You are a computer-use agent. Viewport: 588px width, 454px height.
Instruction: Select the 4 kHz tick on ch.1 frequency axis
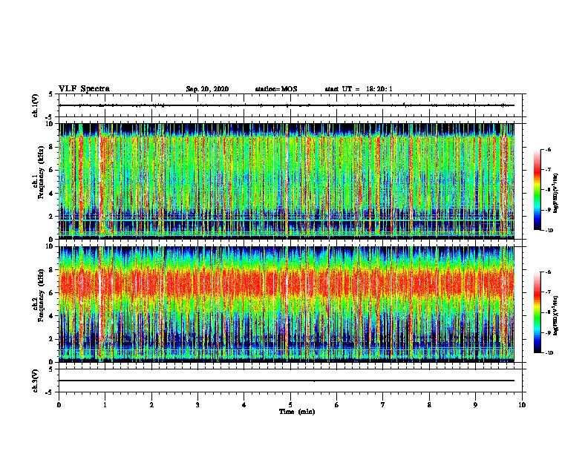click(51, 194)
